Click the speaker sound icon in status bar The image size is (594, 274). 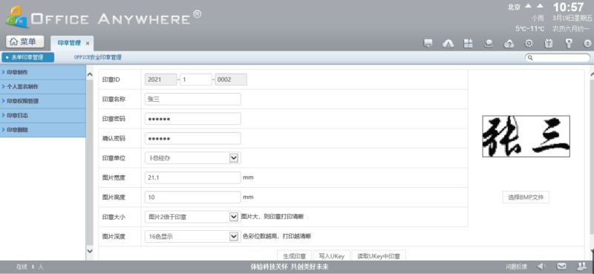tap(542, 267)
